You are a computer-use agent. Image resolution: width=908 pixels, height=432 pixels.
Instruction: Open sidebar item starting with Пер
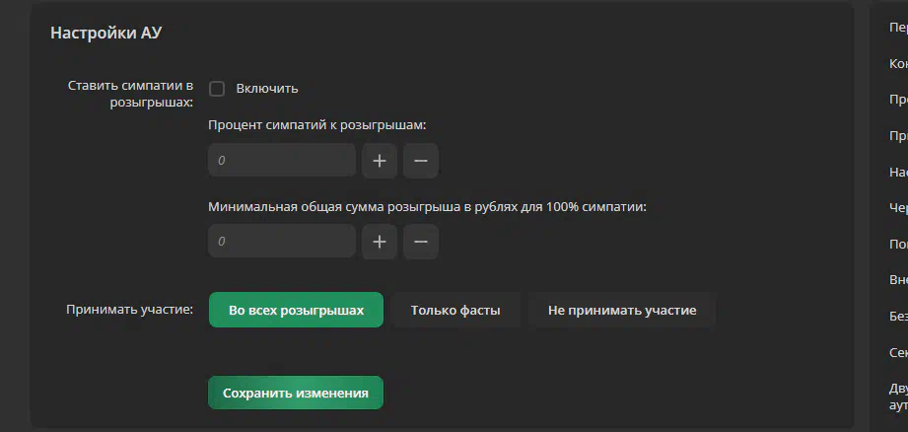coord(898,28)
